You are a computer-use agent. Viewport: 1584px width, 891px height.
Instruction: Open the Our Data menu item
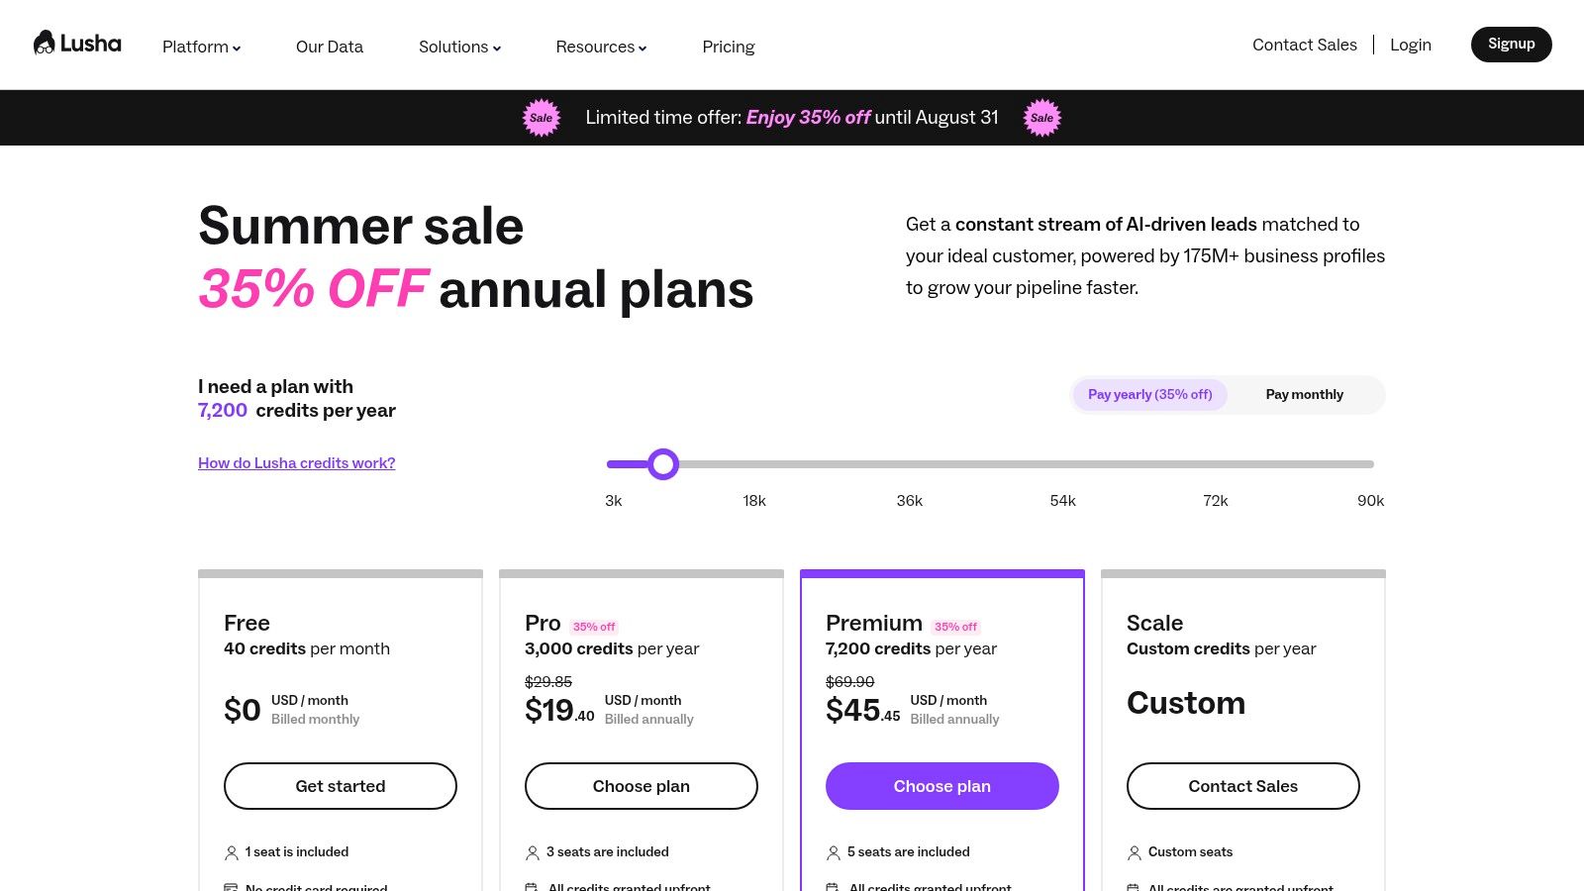tap(330, 47)
